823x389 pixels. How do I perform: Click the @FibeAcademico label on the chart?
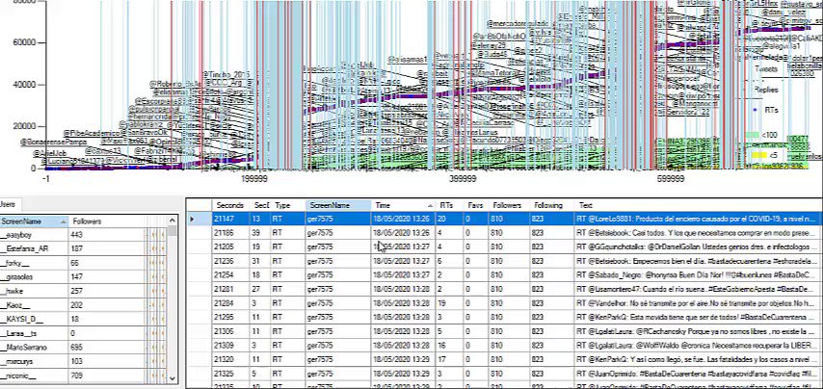92,133
